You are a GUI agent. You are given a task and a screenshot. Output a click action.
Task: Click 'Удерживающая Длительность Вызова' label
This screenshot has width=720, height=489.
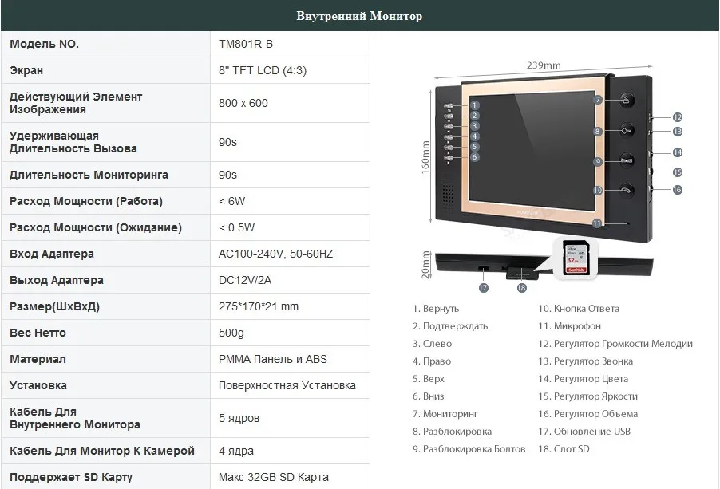click(x=73, y=142)
